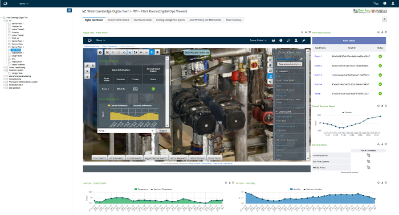Open the user icon in the embedded viewer header

tap(296, 40)
